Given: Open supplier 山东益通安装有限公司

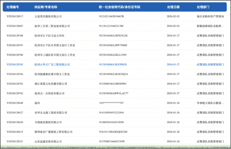Looking at the screenshot, I should point(48,141).
